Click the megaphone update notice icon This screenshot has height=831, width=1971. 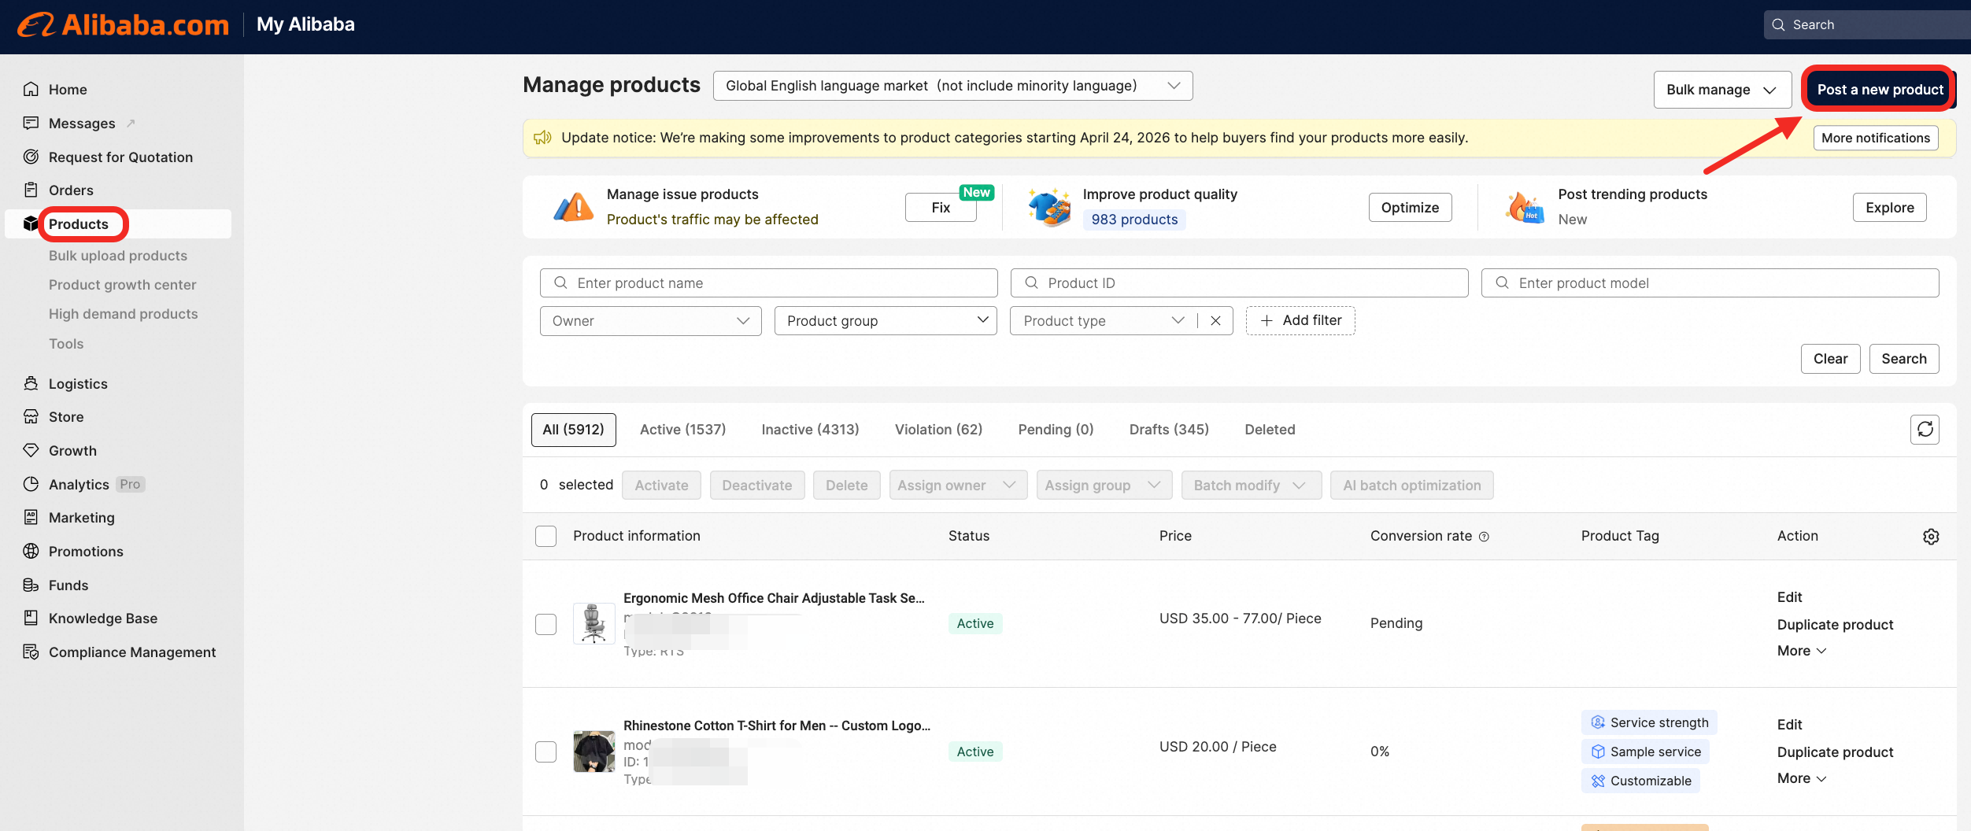pos(542,138)
